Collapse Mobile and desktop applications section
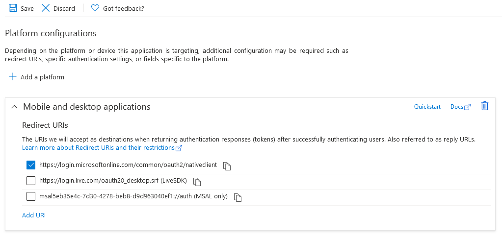 click(x=14, y=107)
